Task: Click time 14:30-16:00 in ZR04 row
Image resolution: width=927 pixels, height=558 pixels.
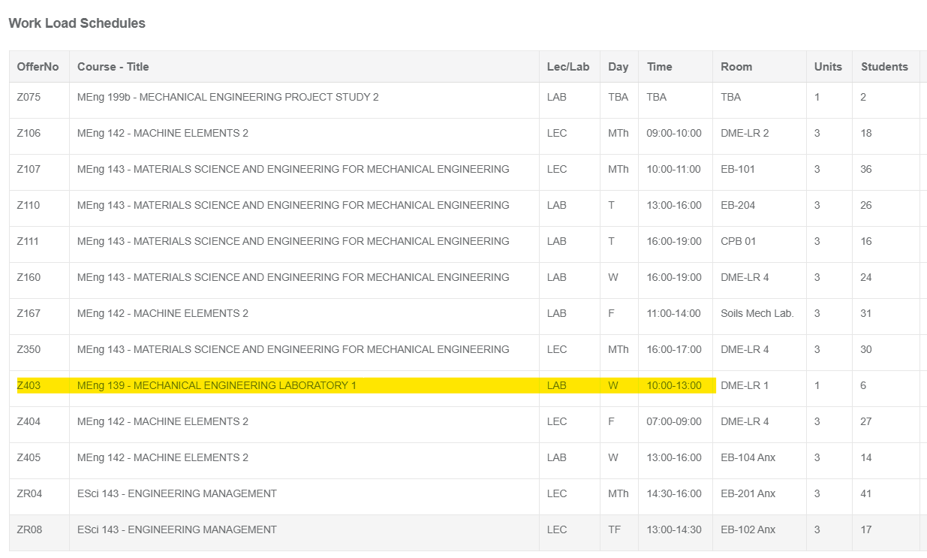Action: pyautogui.click(x=673, y=493)
